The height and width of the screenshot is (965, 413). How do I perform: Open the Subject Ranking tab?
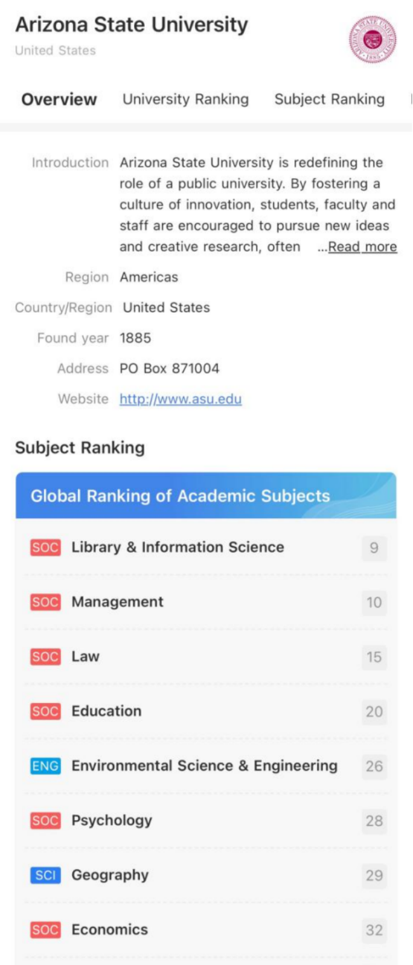329,100
